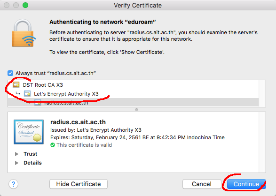Select the DST Root CA X3 certificate icon

coord(16,85)
